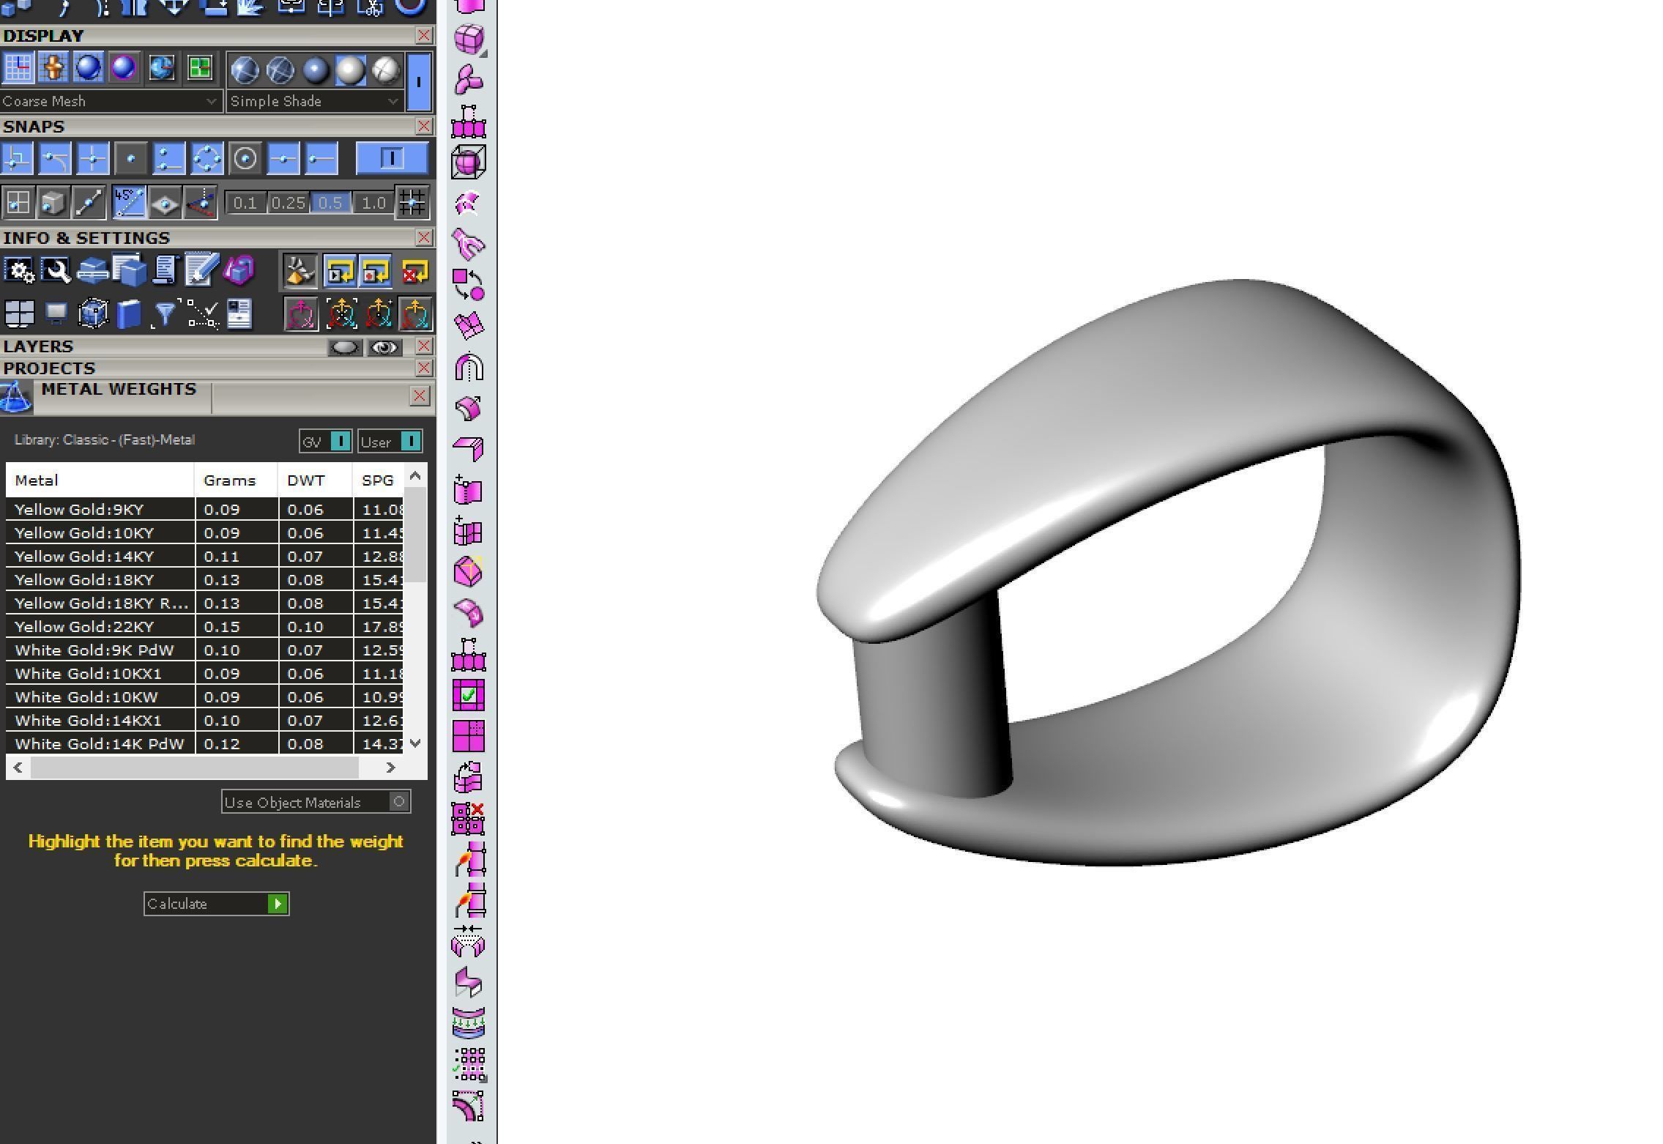This screenshot has height=1144, width=1663.
Task: Click the metal list scroll down arrow
Action: tap(416, 743)
